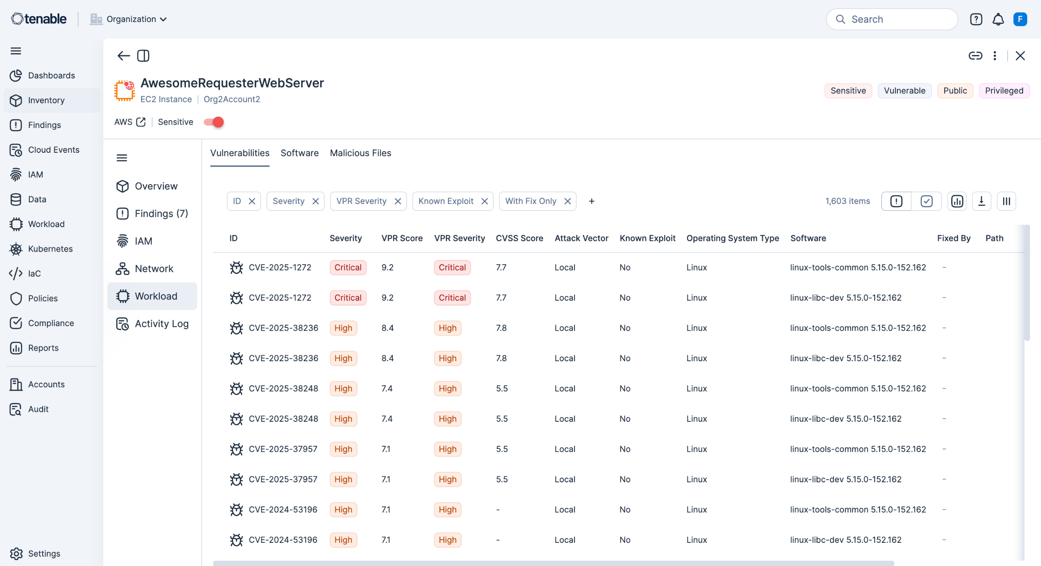Open the split panel view icon
The image size is (1041, 566).
pyautogui.click(x=143, y=56)
